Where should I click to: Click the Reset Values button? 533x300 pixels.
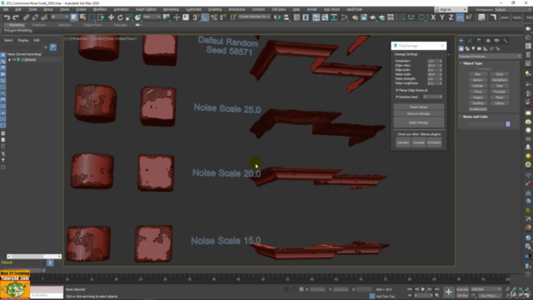pyautogui.click(x=419, y=107)
